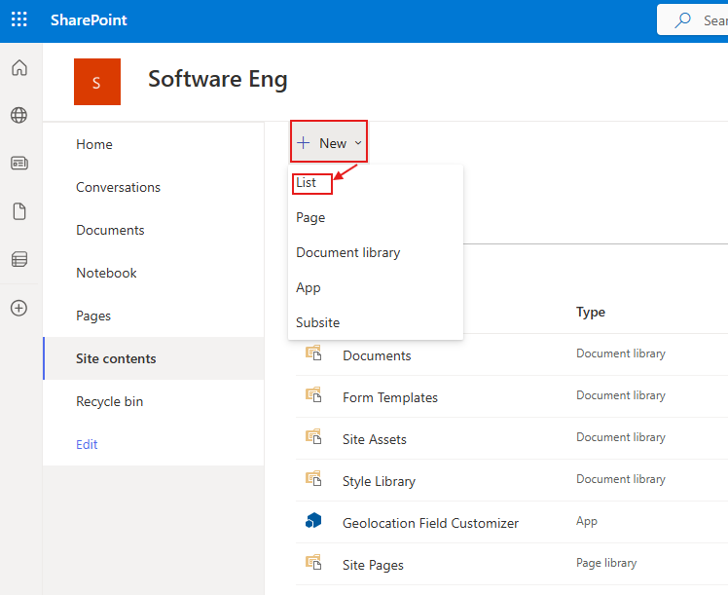This screenshot has width=728, height=595.
Task: Pick App from the New menu
Action: [x=309, y=287]
